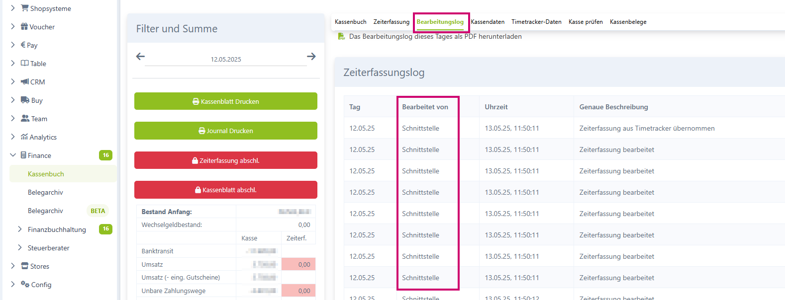Click the Buy truck icon

click(x=25, y=100)
